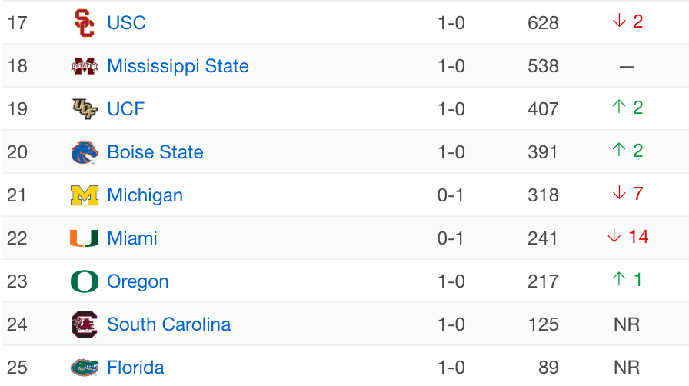Open the Mississippi State team page
This screenshot has height=386, width=689.
point(178,66)
